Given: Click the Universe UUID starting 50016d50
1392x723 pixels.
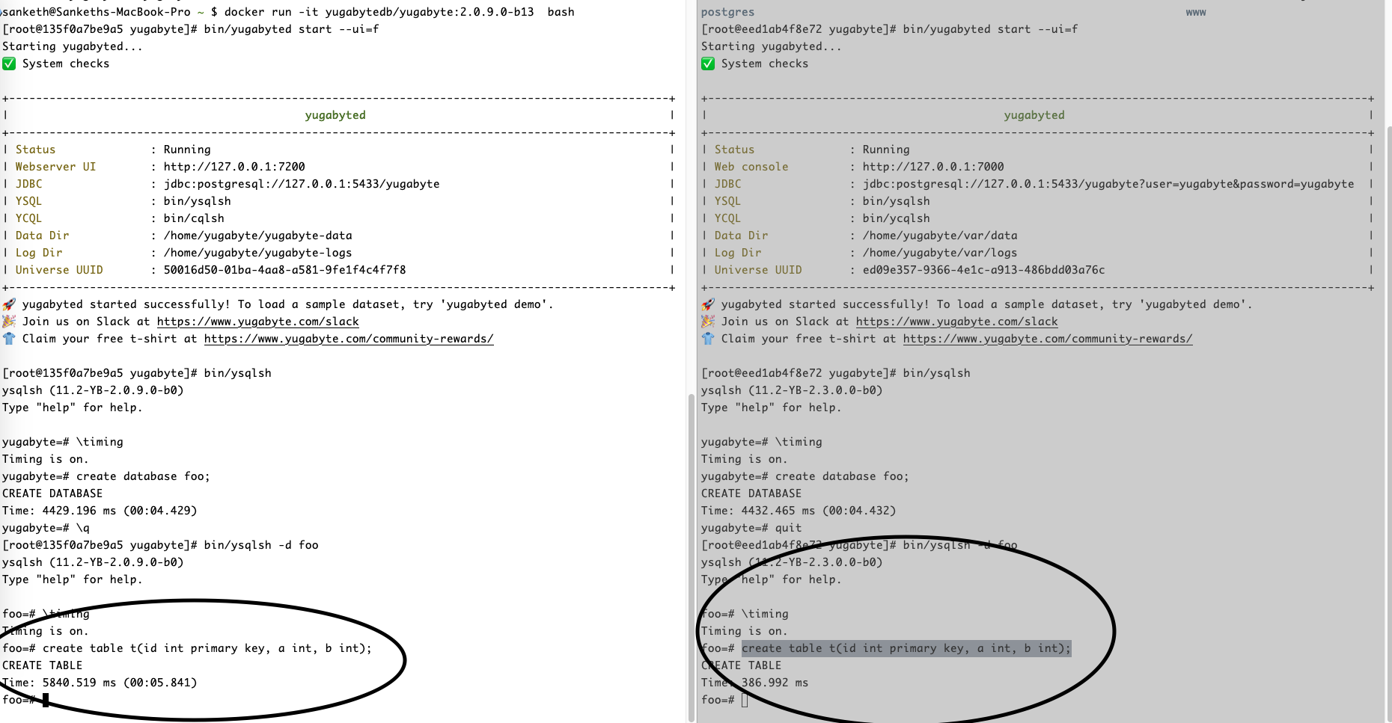Looking at the screenshot, I should point(285,270).
